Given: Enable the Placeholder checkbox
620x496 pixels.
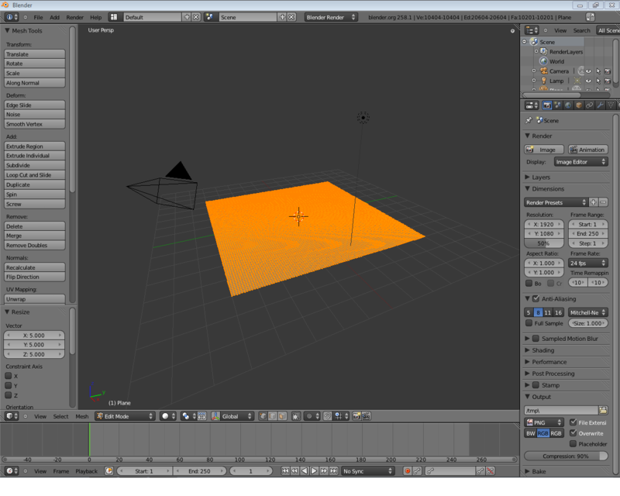Looking at the screenshot, I should [573, 444].
